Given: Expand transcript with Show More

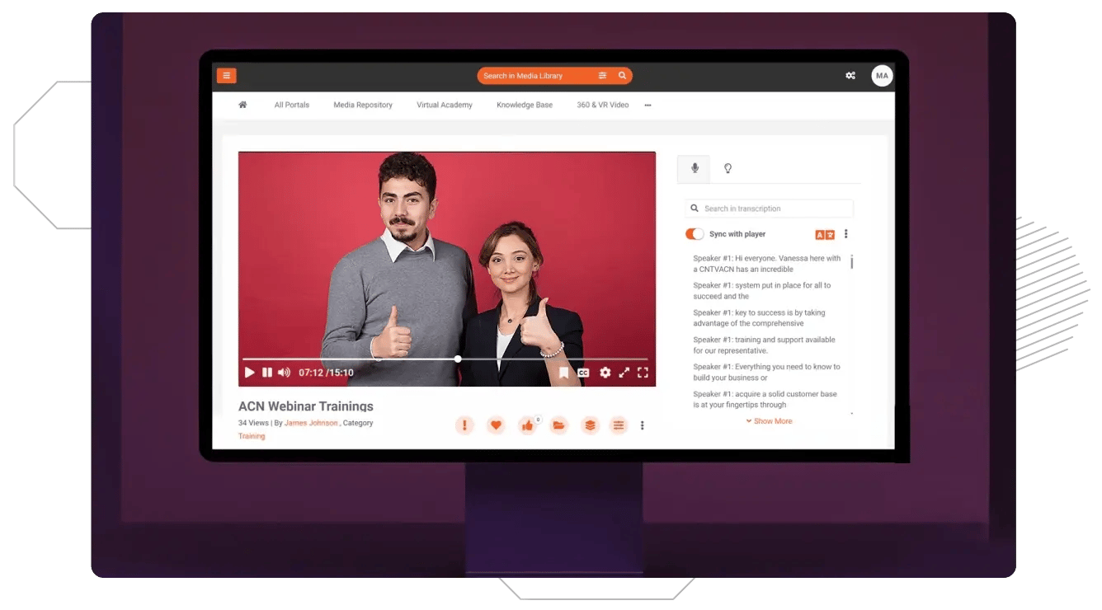Looking at the screenshot, I should click(x=769, y=421).
